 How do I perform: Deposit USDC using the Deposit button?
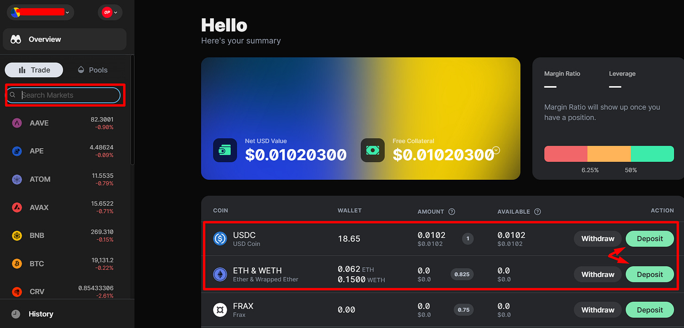point(650,238)
